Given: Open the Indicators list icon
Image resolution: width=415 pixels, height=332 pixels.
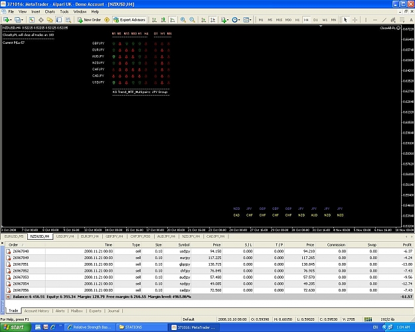Looking at the screenshot, I should (223, 20).
